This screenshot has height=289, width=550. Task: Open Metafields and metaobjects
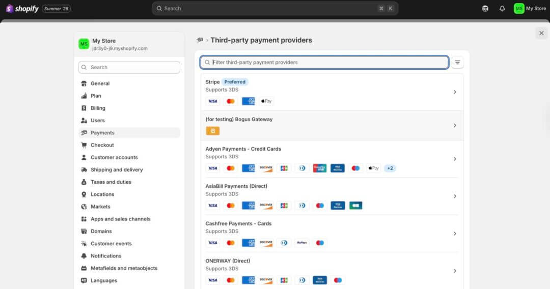(x=129, y=268)
